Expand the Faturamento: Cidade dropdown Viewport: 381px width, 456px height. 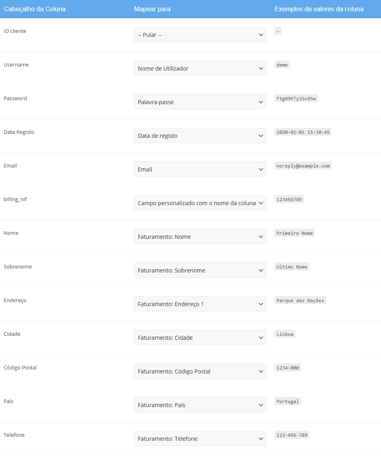click(x=200, y=338)
